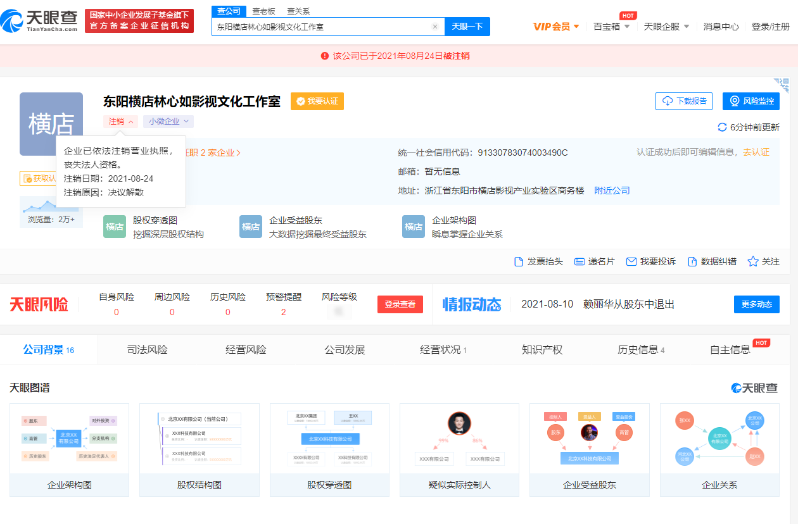
Task: Open the 公司背景 tab
Action: point(49,349)
